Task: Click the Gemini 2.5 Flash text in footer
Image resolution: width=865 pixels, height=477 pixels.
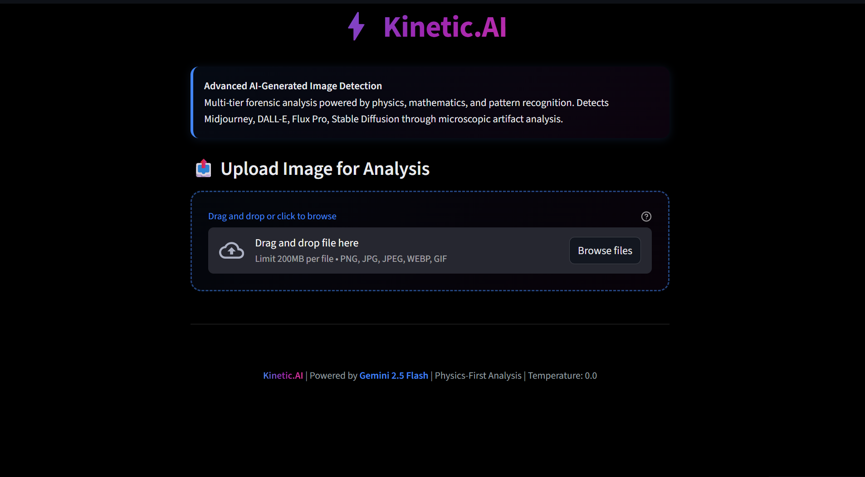Action: pos(394,376)
